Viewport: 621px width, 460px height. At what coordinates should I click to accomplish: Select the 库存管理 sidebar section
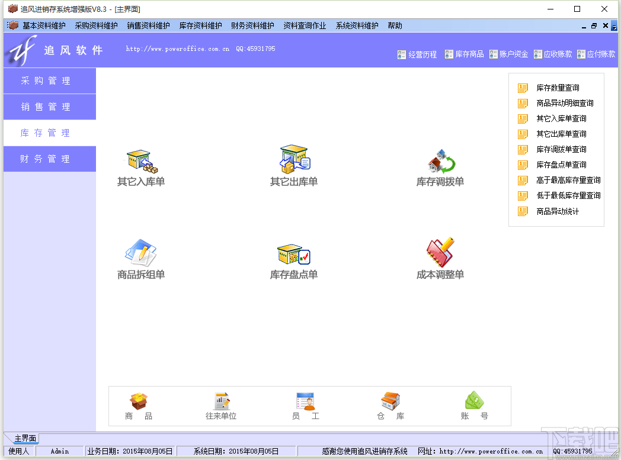50,133
